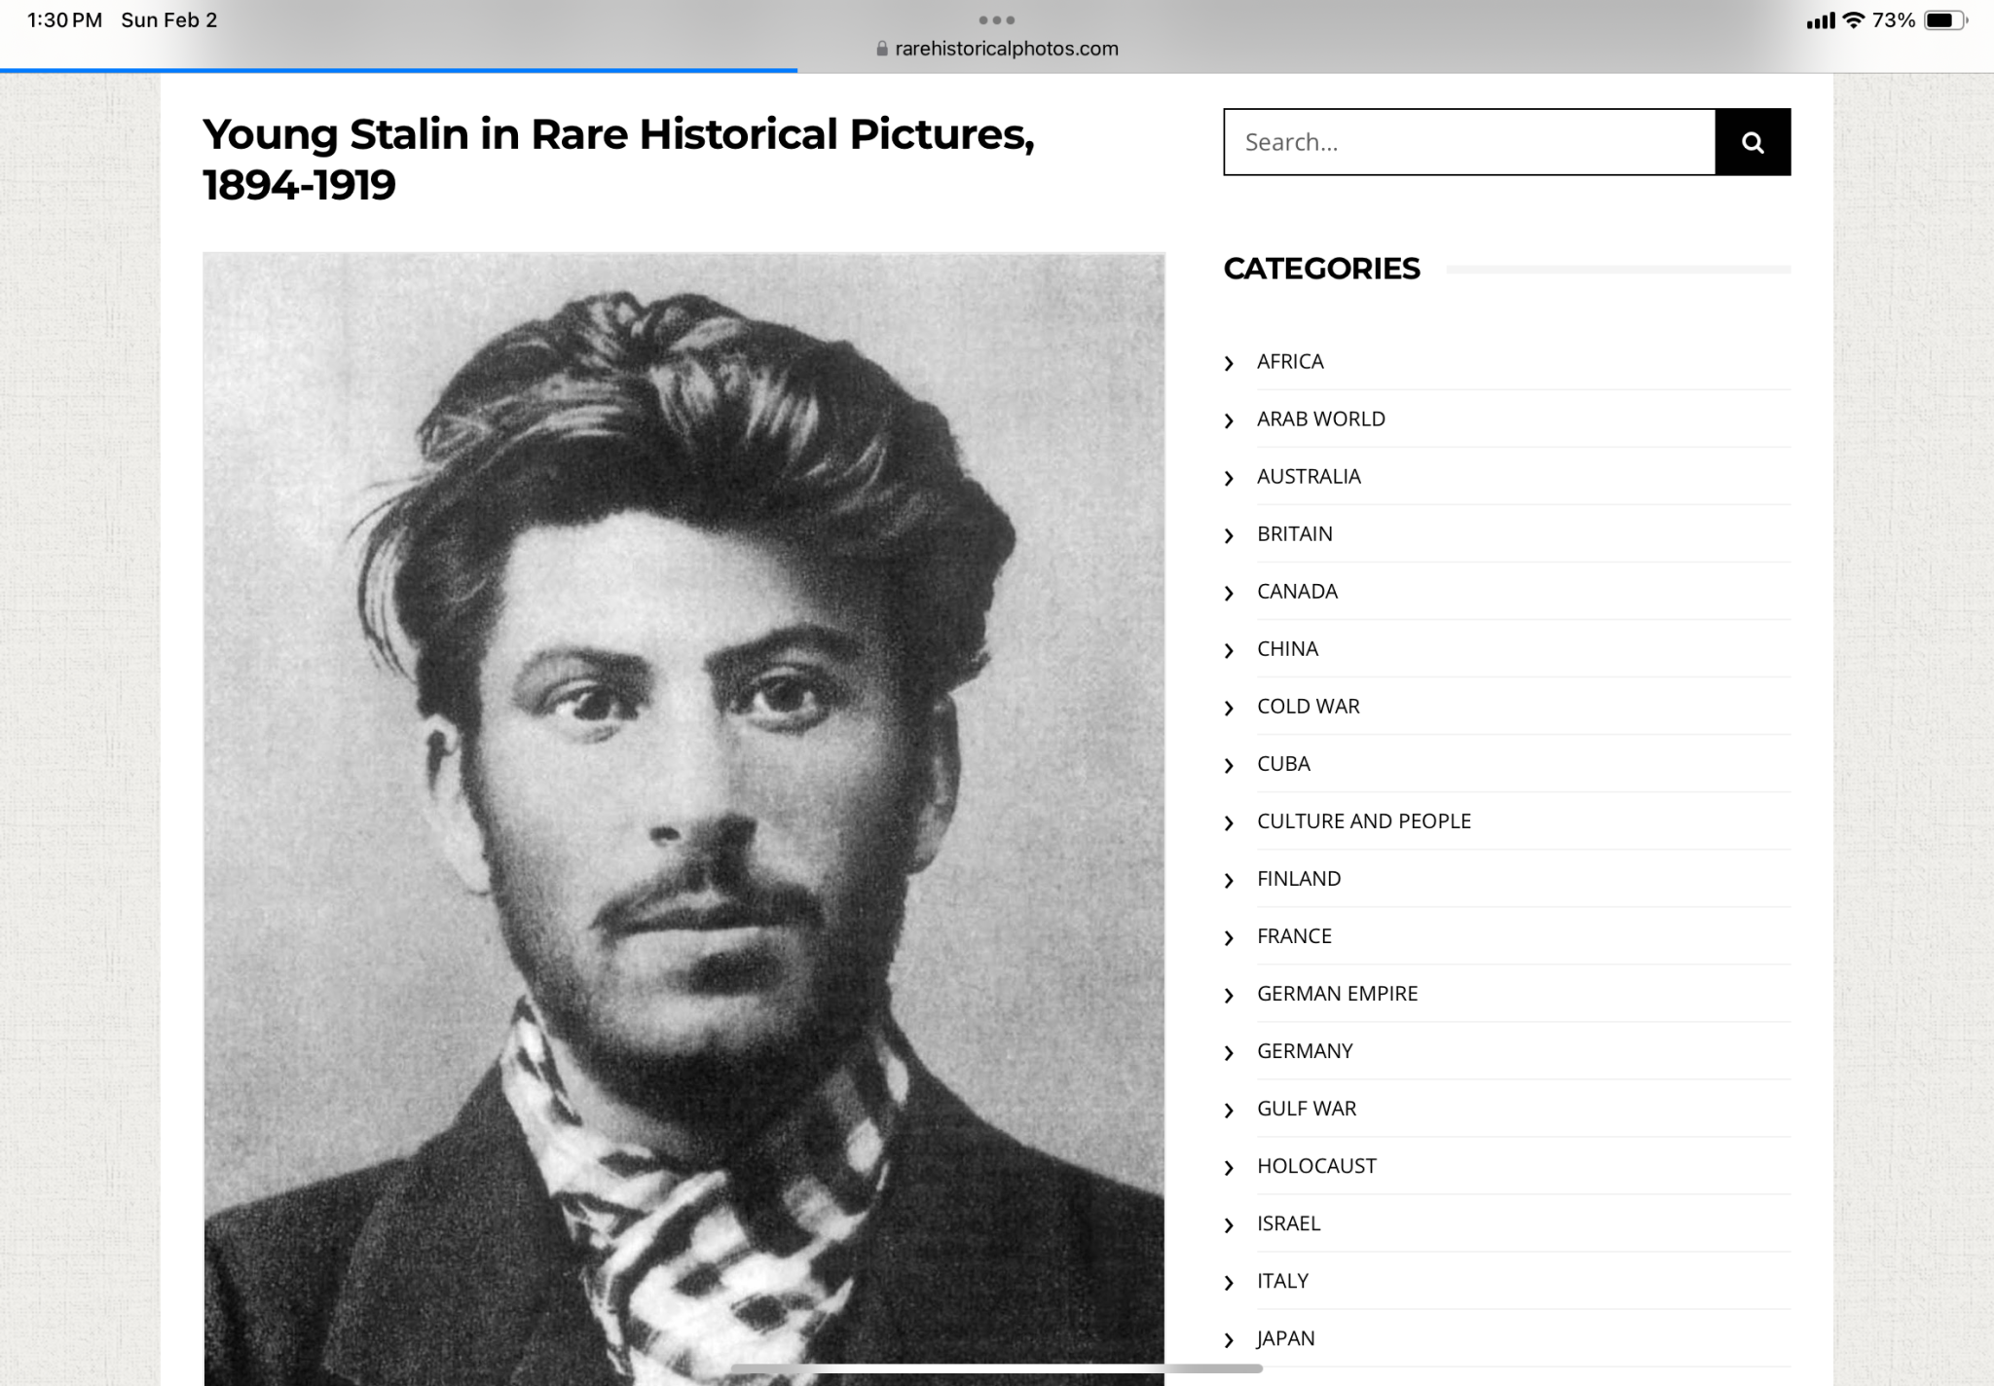Open the ARAB WORLD category
The image size is (1994, 1386).
tap(1320, 419)
